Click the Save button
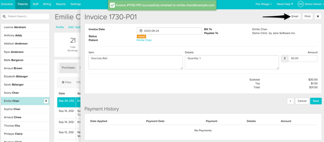The width and height of the screenshot is (324, 142). [316, 101]
